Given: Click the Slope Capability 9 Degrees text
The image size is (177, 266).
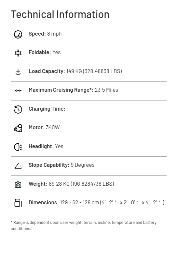Looking at the screenshot, I should [x=61, y=165].
